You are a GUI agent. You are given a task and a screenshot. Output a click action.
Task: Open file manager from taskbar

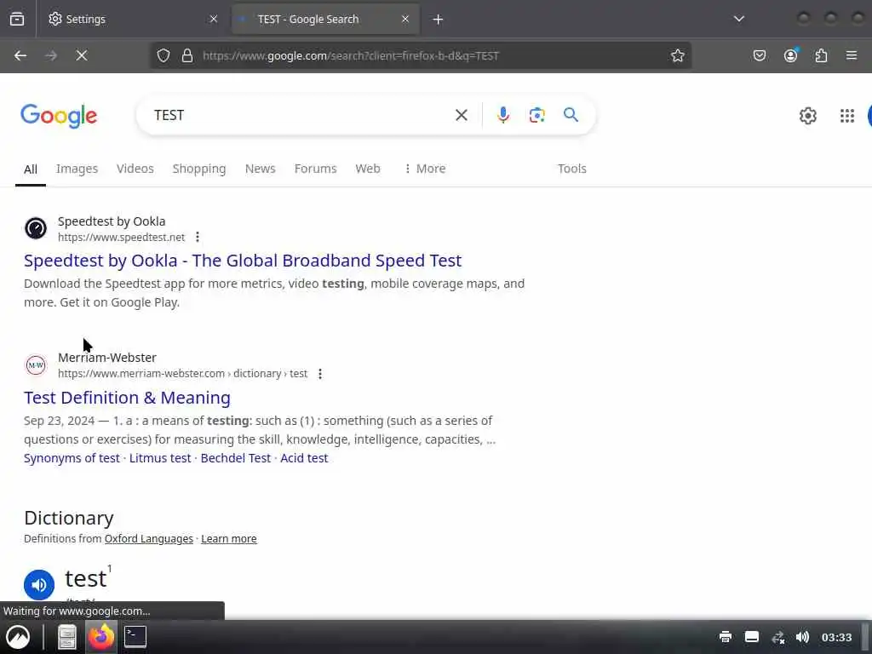tap(67, 637)
